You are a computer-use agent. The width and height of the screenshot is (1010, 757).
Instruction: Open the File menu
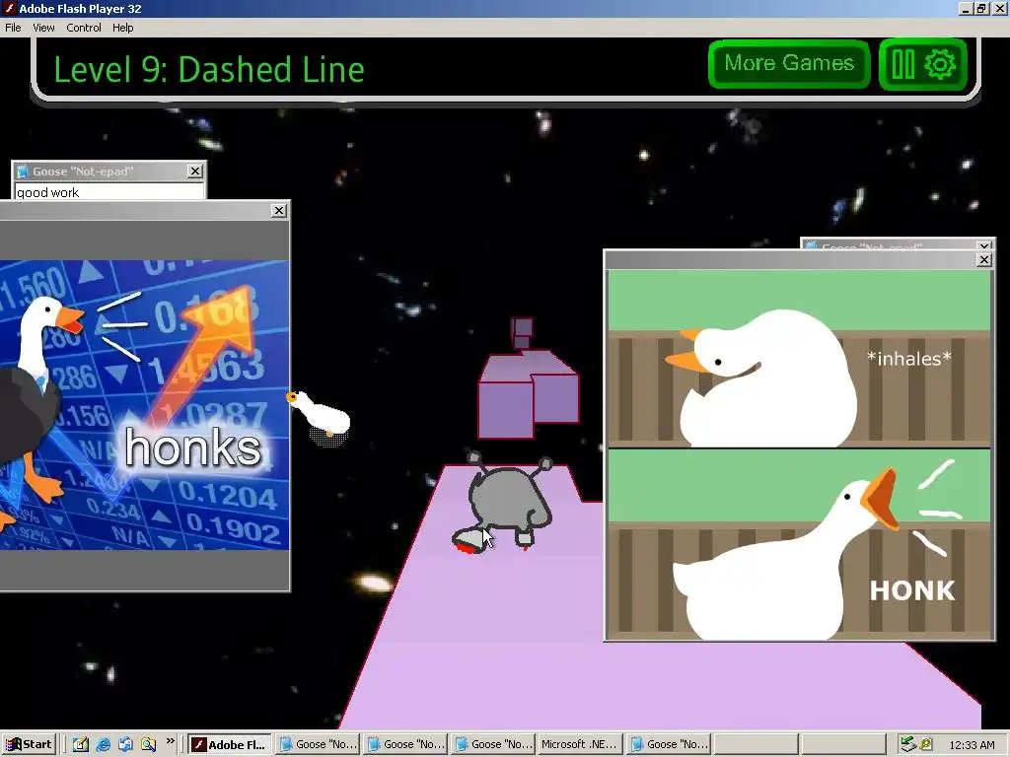click(13, 28)
